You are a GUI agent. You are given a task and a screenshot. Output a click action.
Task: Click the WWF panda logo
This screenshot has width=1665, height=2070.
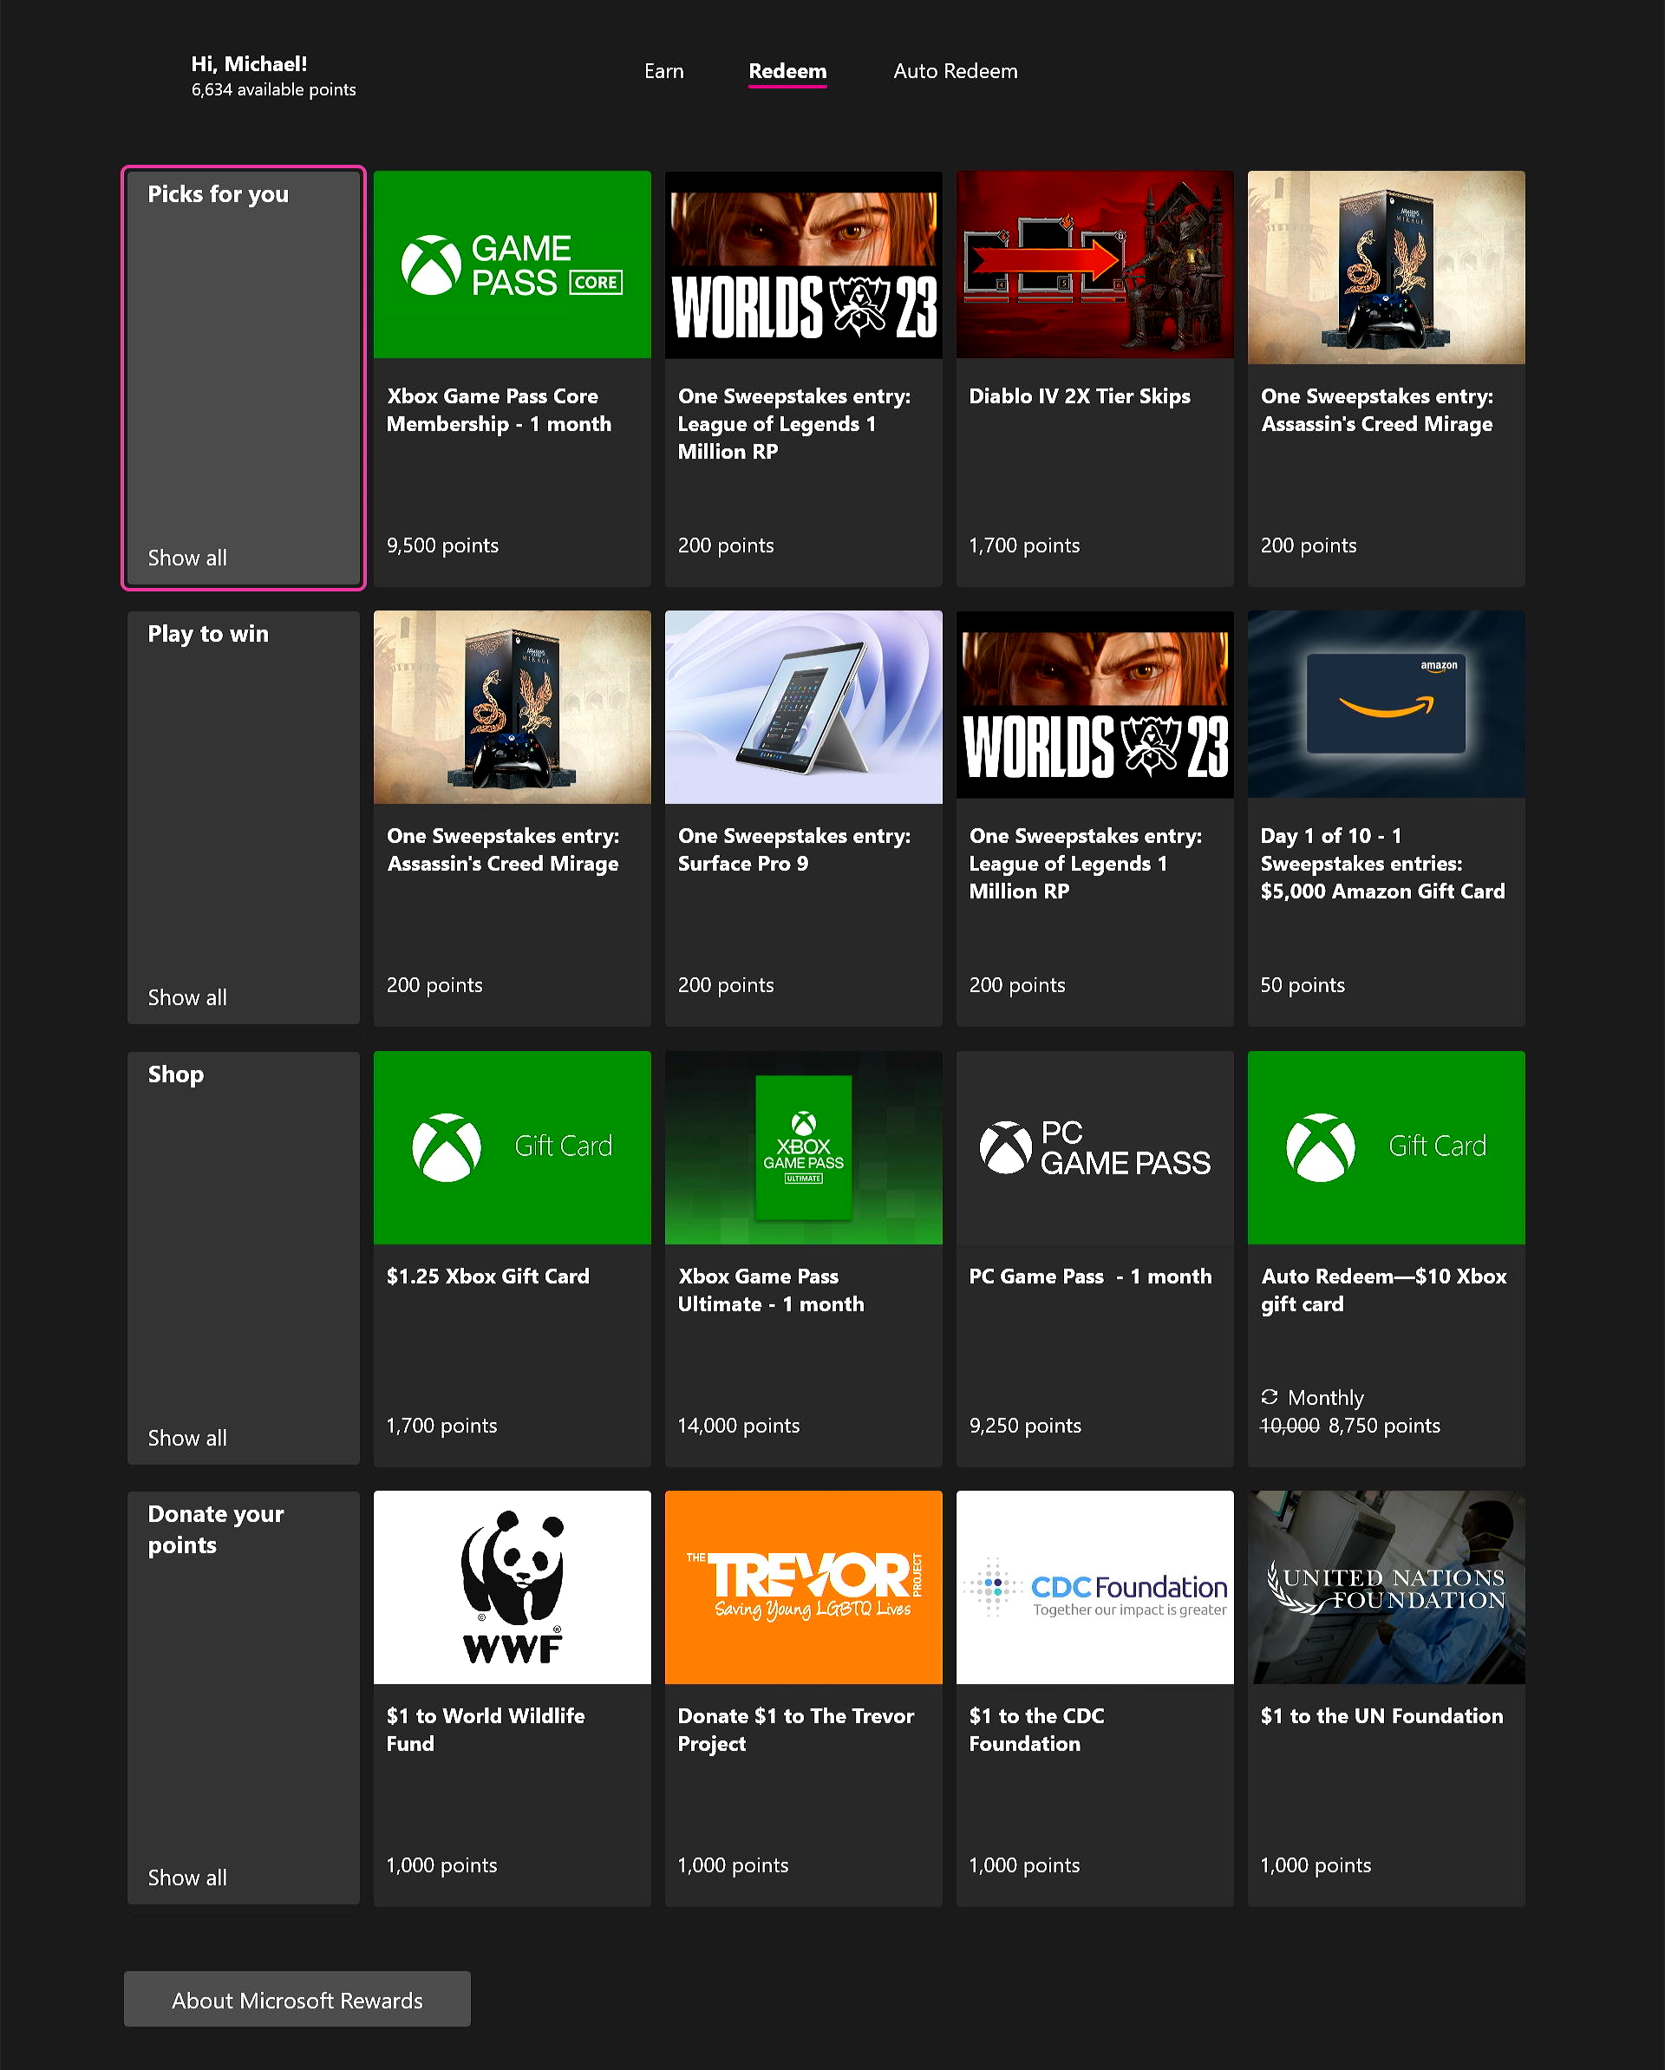(x=512, y=1586)
